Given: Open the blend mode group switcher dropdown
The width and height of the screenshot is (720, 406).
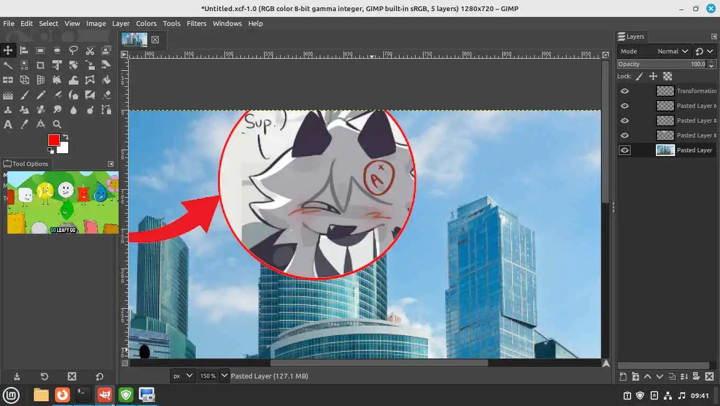Looking at the screenshot, I should click(705, 51).
